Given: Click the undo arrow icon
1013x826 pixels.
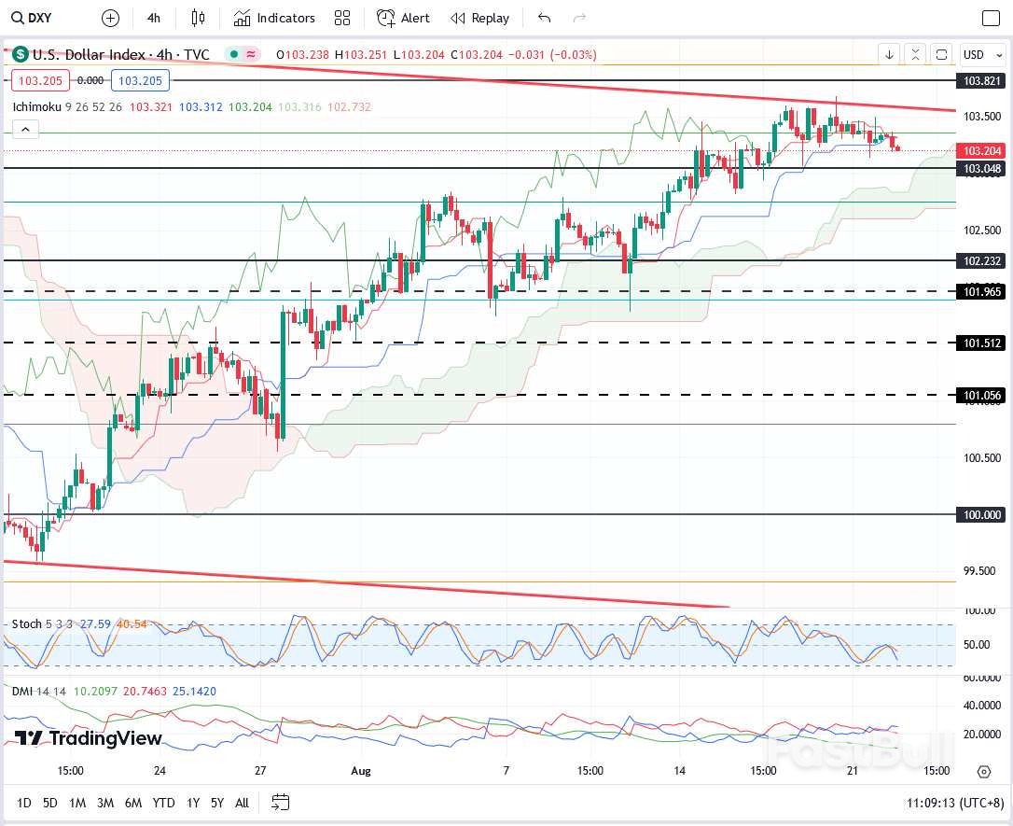Looking at the screenshot, I should [544, 18].
